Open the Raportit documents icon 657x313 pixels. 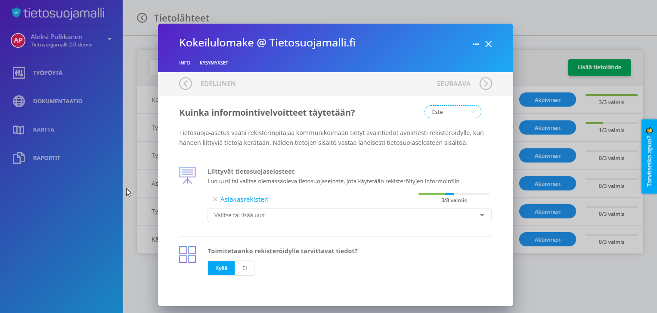click(x=19, y=158)
